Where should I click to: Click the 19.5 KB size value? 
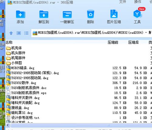(120, 88)
